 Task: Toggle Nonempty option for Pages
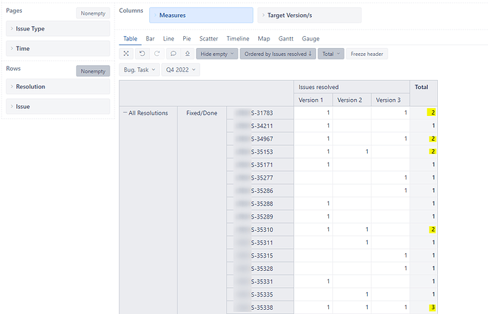pos(93,13)
